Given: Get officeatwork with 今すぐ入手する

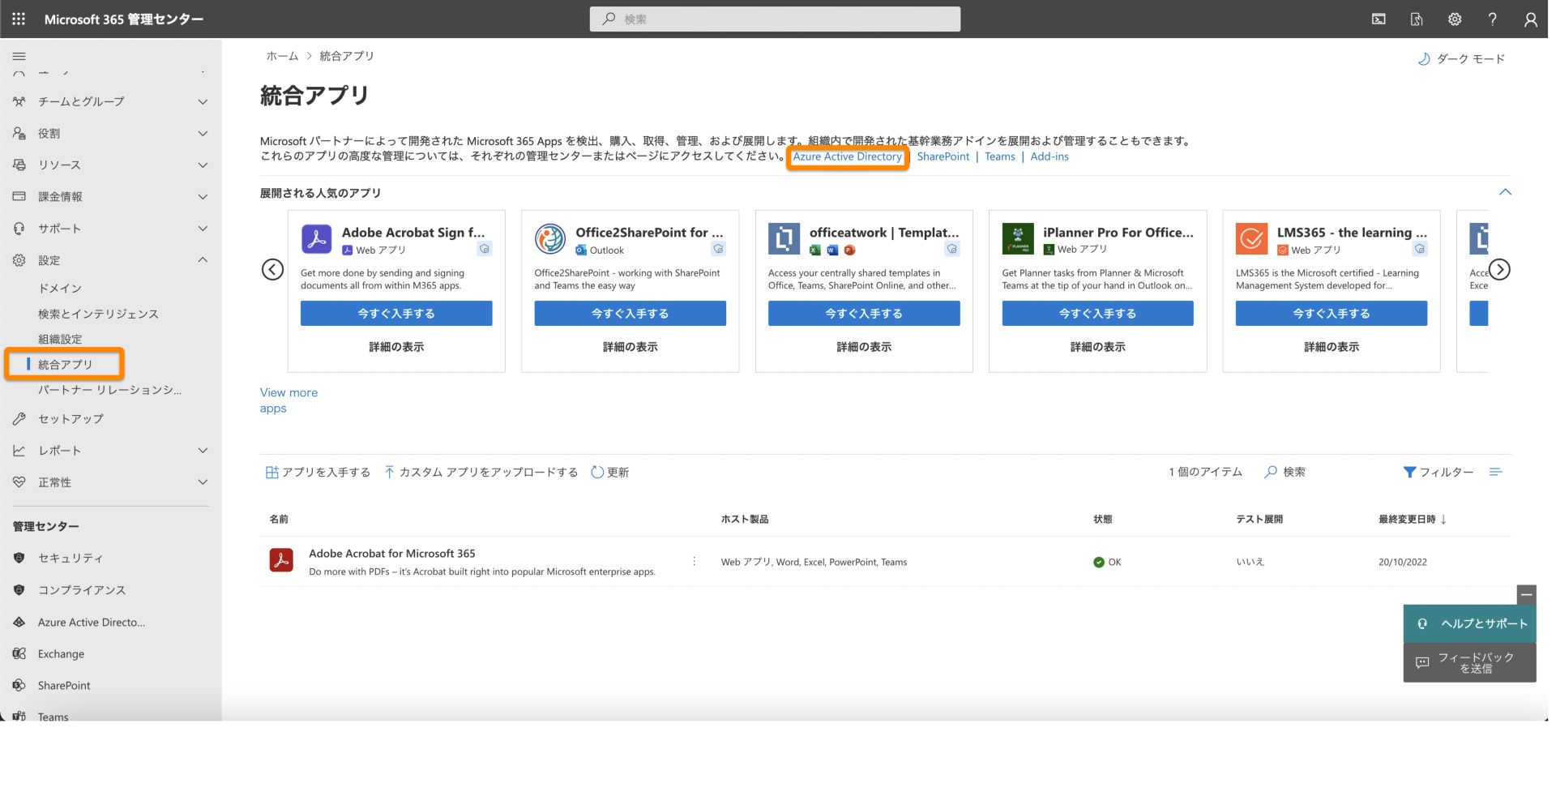Looking at the screenshot, I should click(864, 314).
